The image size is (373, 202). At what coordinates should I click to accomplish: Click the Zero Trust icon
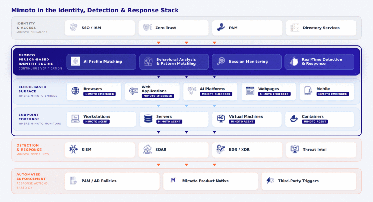pos(147,28)
